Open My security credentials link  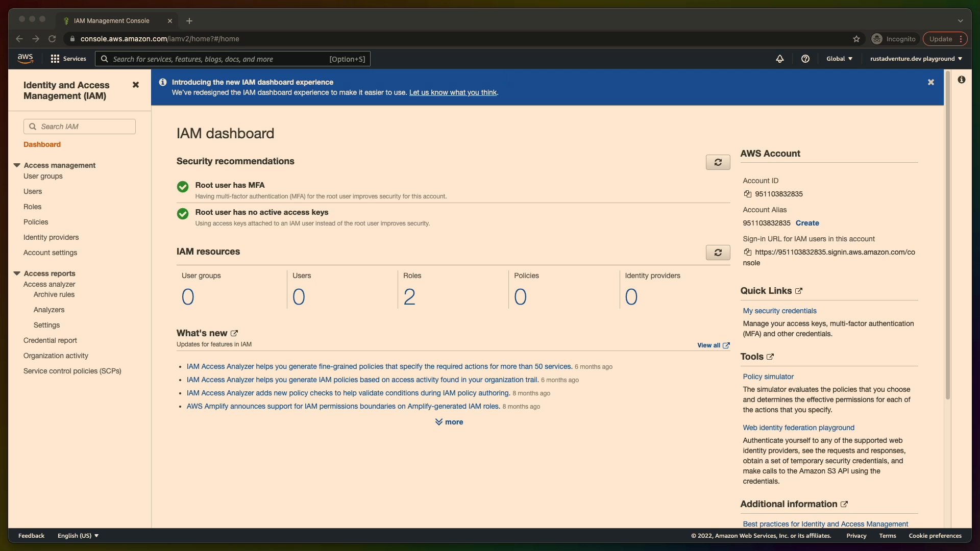click(x=779, y=311)
